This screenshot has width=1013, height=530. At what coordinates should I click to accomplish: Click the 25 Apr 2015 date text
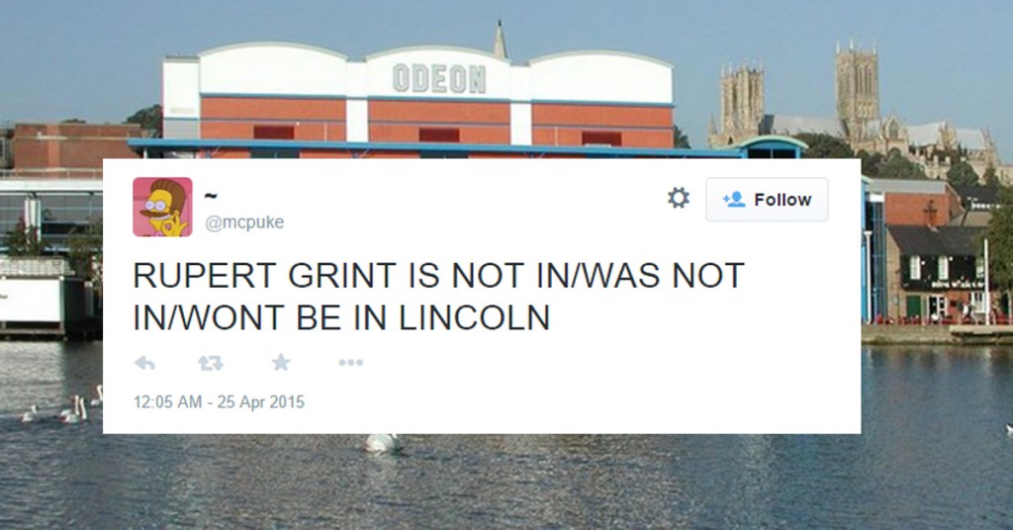260,401
